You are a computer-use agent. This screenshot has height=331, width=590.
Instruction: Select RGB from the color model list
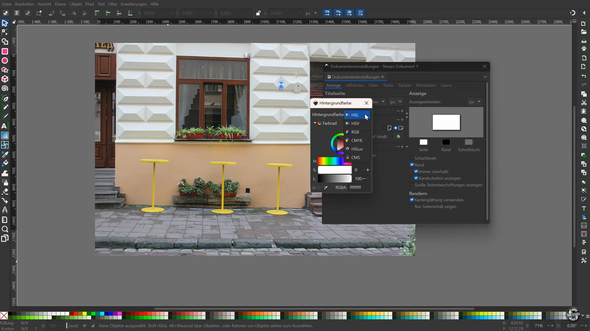[355, 132]
